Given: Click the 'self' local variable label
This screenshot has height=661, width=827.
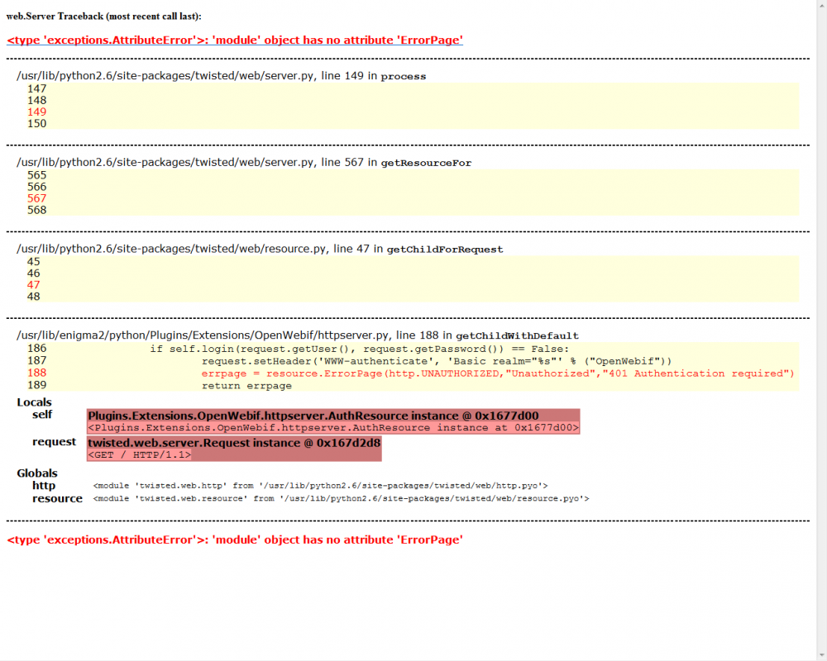Looking at the screenshot, I should tap(42, 414).
